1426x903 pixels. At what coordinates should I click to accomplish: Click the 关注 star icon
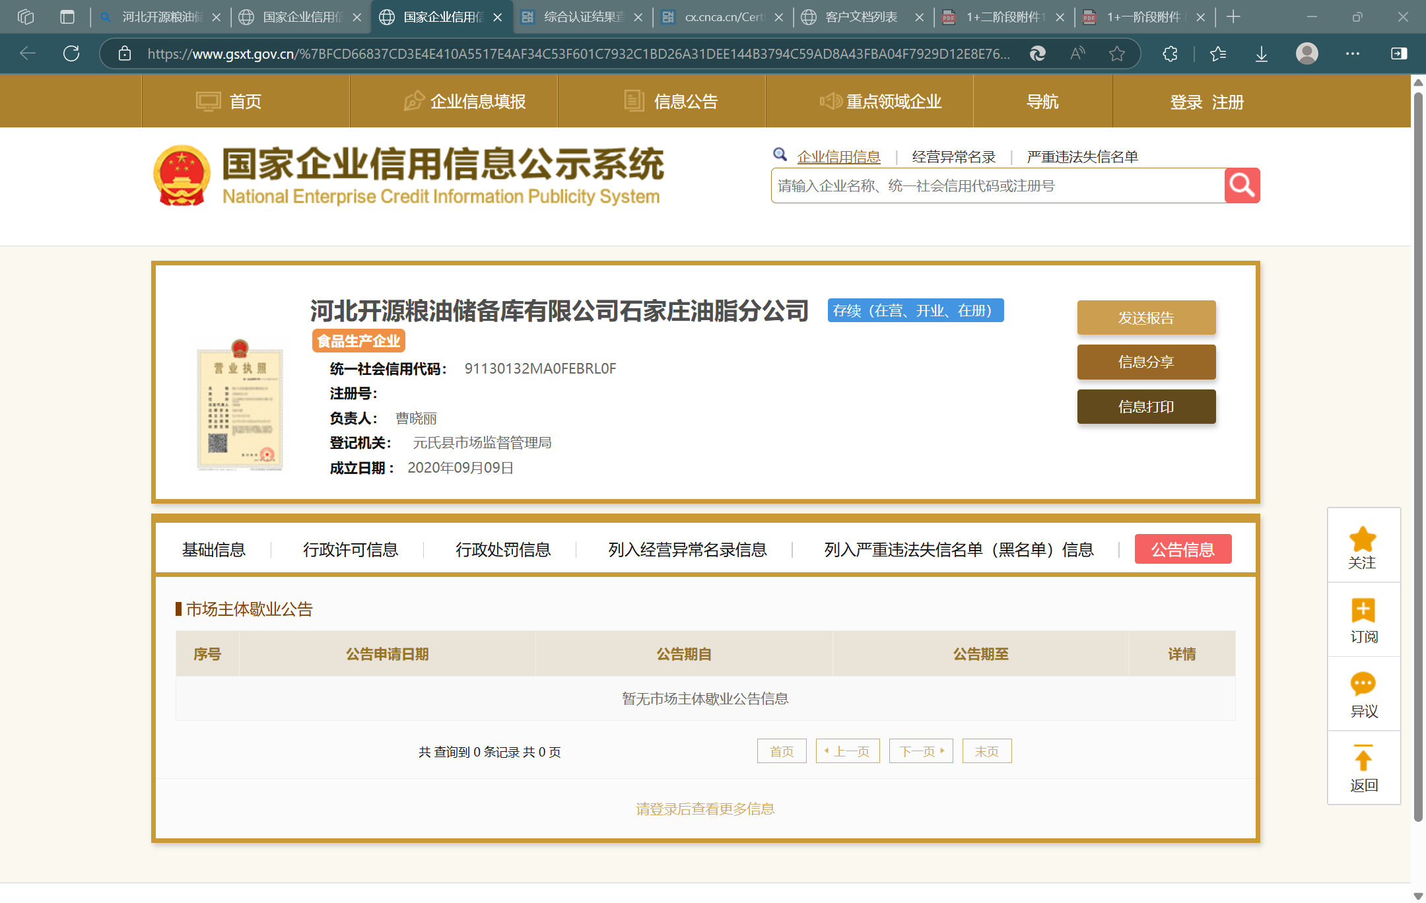tap(1363, 539)
